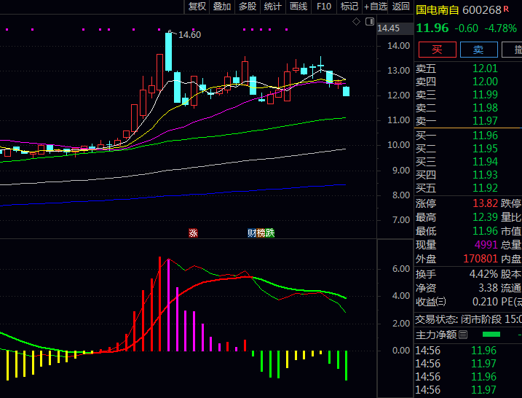Click the 收益(三) value 0.210
Image resolution: width=522 pixels, height=398 pixels.
click(485, 302)
